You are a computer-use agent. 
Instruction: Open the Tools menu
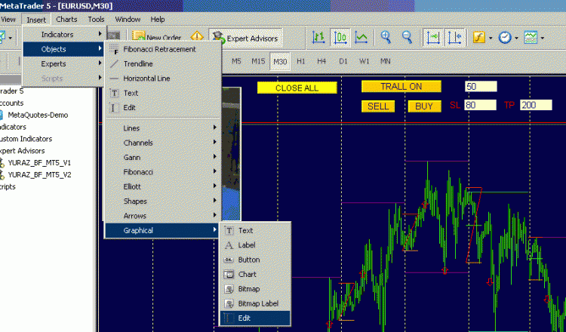(96, 20)
